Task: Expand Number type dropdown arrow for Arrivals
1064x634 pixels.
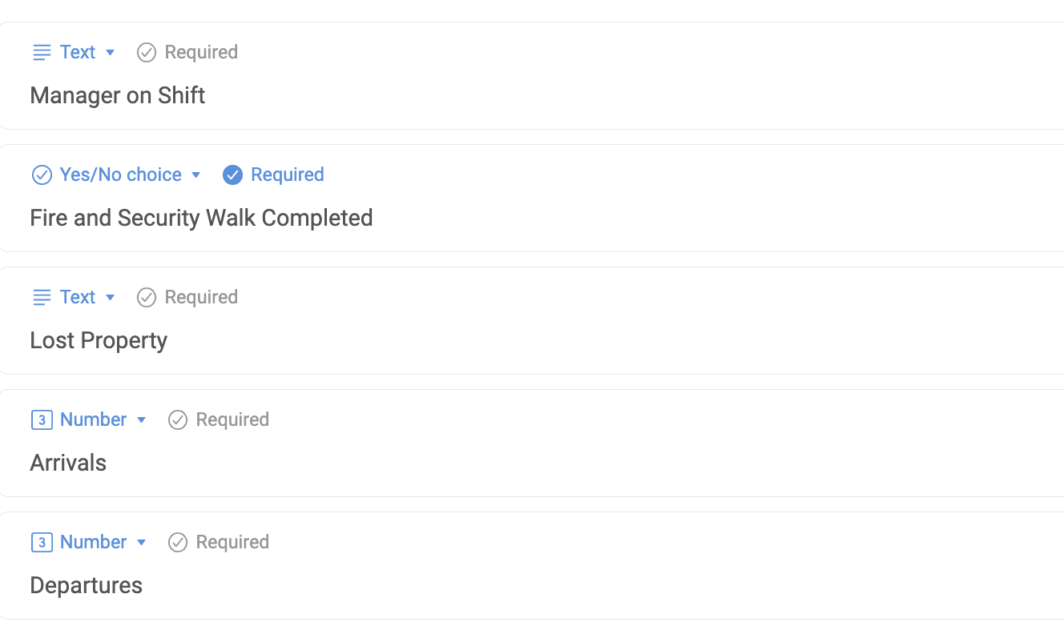Action: coord(142,420)
